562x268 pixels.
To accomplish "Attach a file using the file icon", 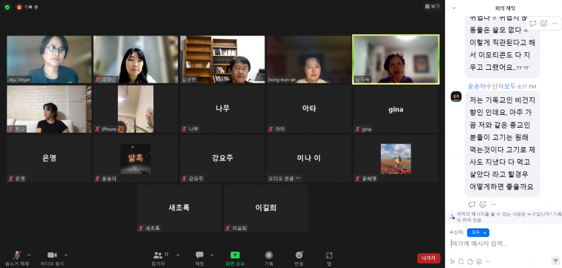I will tap(470, 261).
